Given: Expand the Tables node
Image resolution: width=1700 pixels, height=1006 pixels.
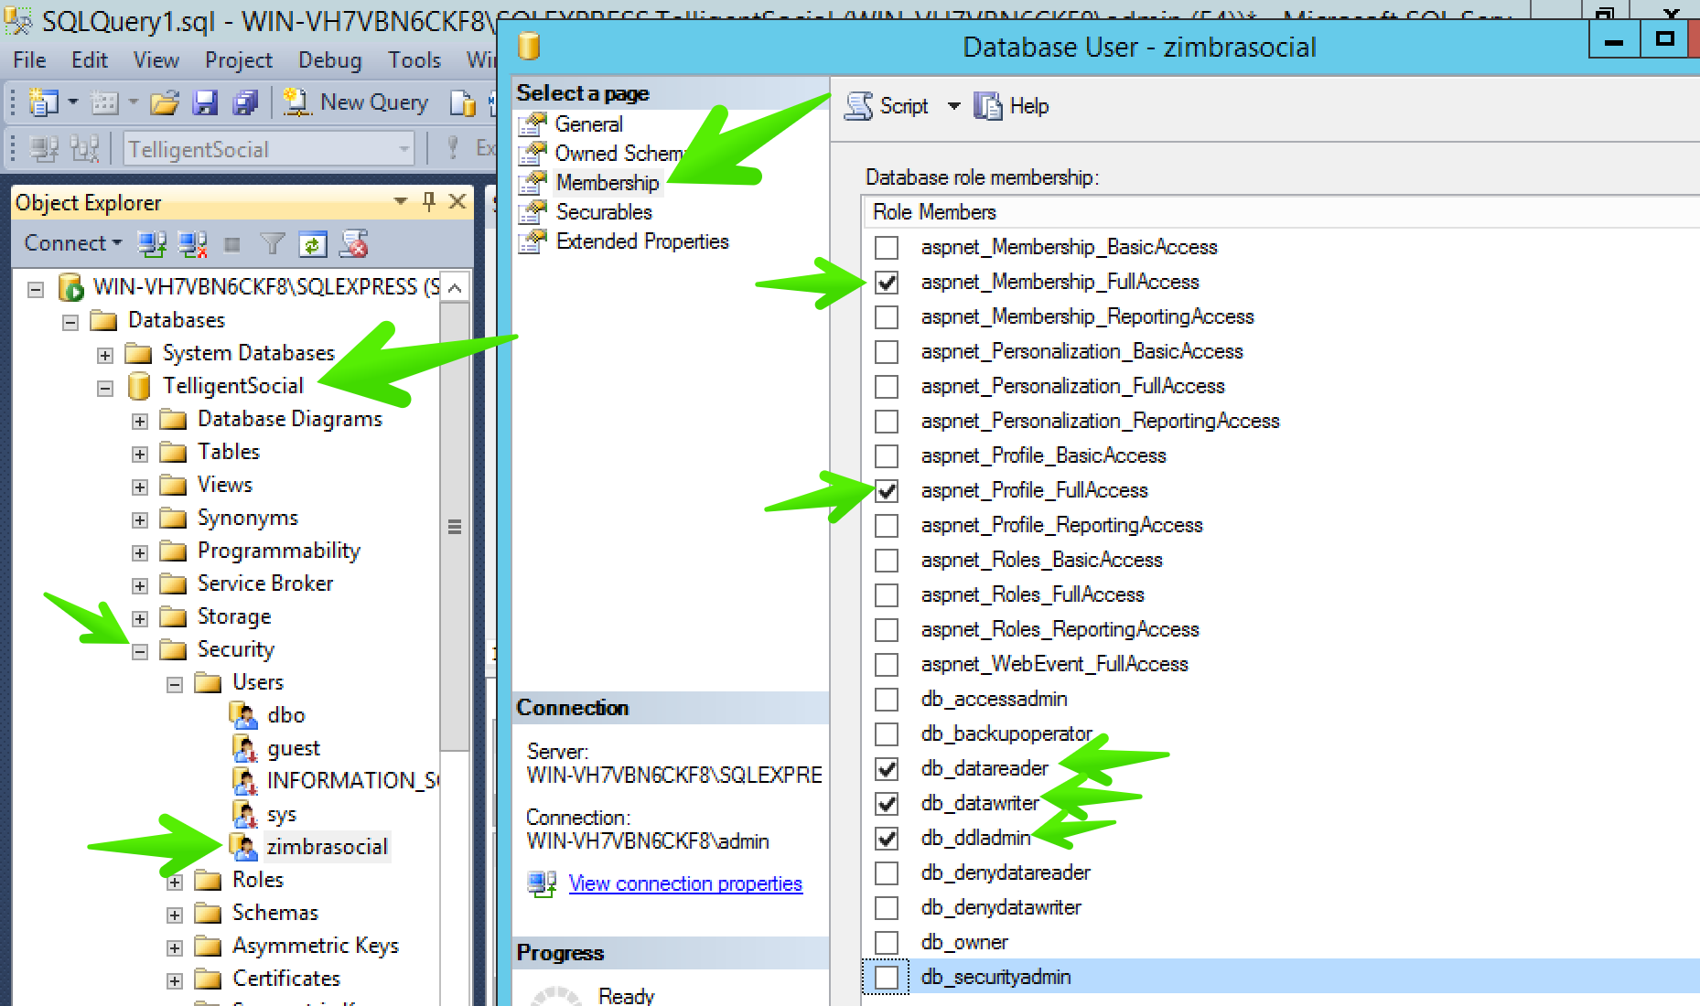Looking at the screenshot, I should tap(140, 454).
